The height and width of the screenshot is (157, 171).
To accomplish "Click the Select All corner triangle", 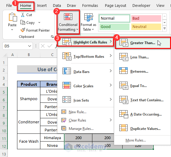I will pyautogui.click(x=5, y=55).
